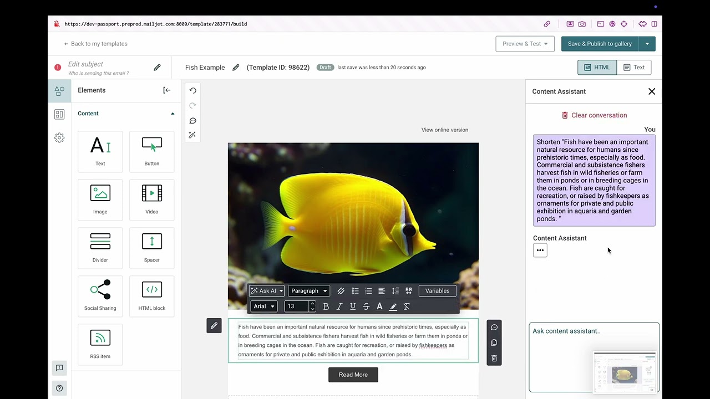710x399 pixels.
Task: Open comments from the canvas side toolbar
Action: 192,120
